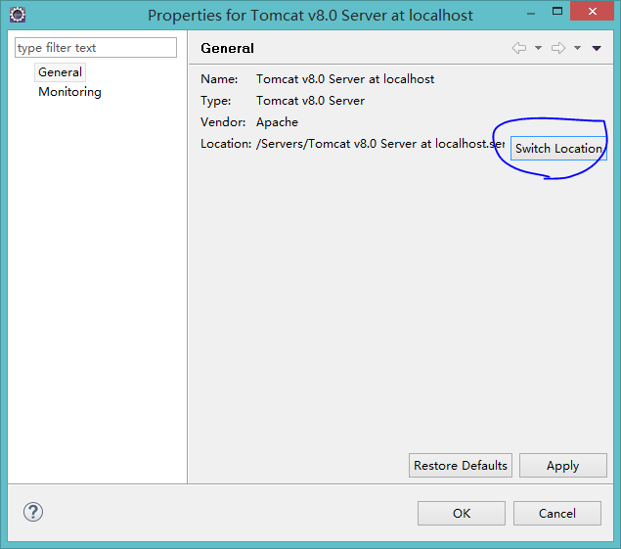This screenshot has width=621, height=549.
Task: Click the Restore Defaults button
Action: [461, 466]
